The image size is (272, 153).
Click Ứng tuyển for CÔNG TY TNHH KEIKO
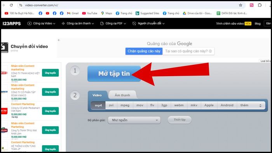click(50, 73)
